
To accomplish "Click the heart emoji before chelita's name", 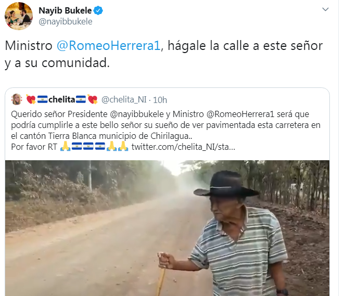I will pyautogui.click(x=31, y=99).
